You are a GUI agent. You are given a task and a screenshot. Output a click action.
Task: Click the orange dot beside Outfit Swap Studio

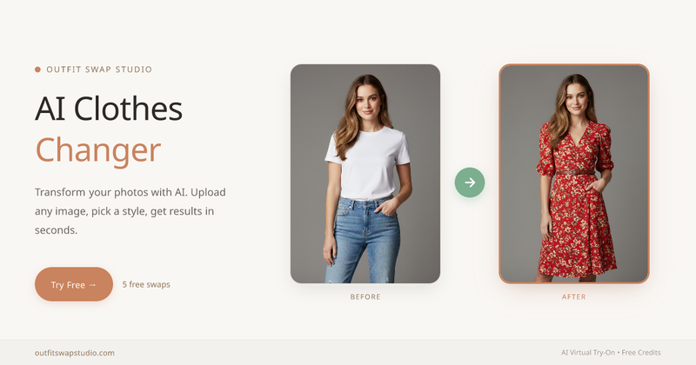37,70
